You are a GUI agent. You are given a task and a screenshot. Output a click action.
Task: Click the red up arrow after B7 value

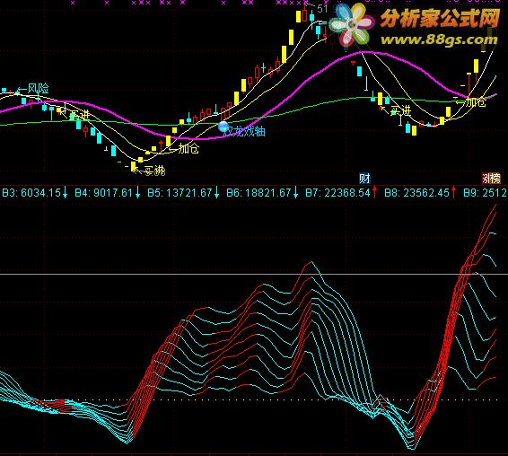click(x=375, y=192)
